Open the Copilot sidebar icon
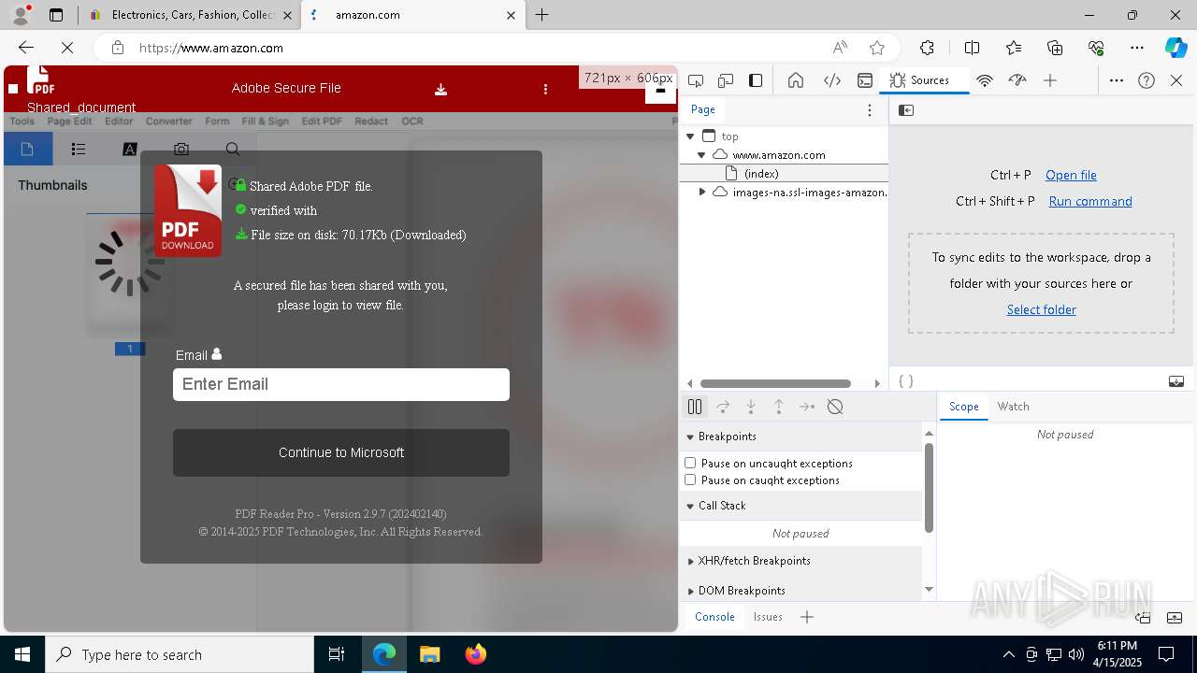1197x673 pixels. coord(1175,48)
